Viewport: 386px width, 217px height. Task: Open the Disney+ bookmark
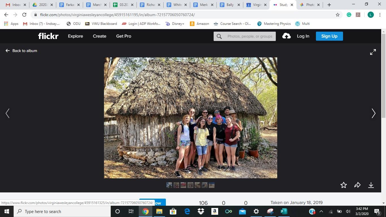coord(175,24)
